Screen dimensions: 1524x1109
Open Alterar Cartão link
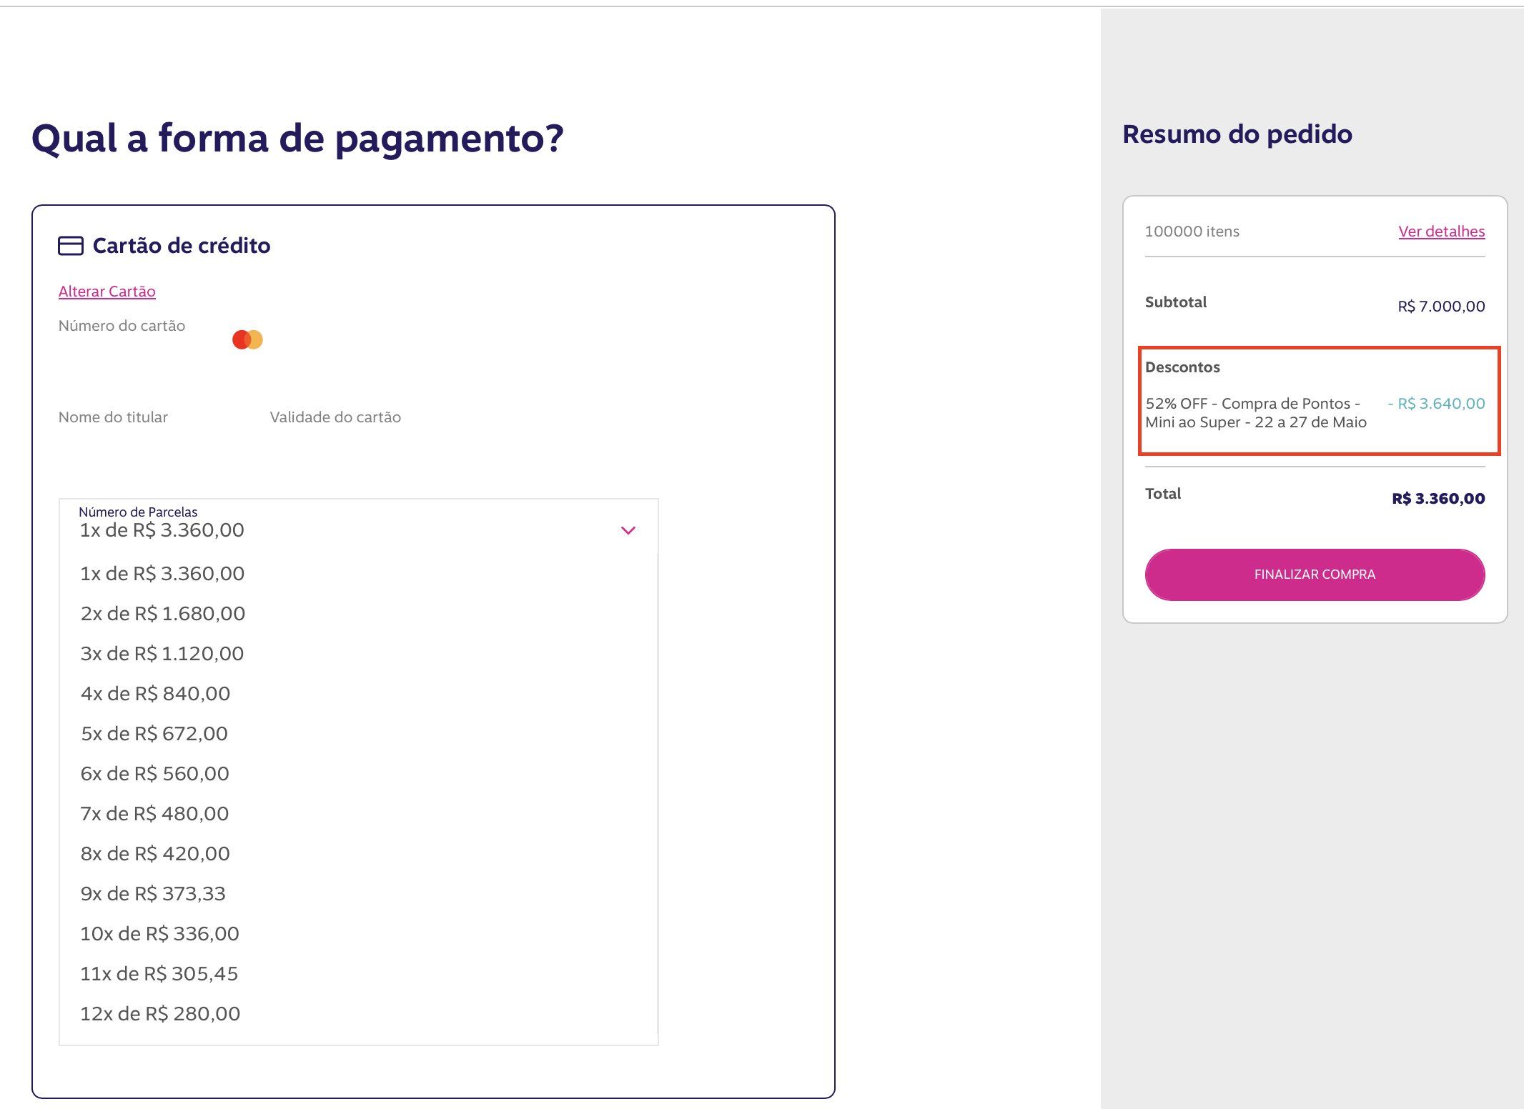tap(107, 292)
